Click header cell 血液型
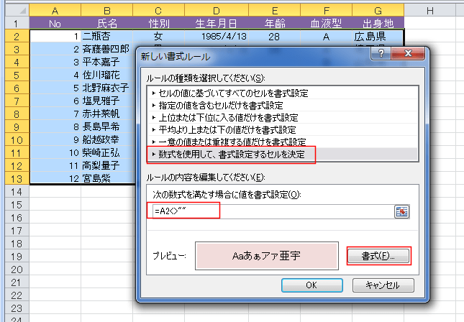The width and height of the screenshot is (464, 322). click(327, 23)
